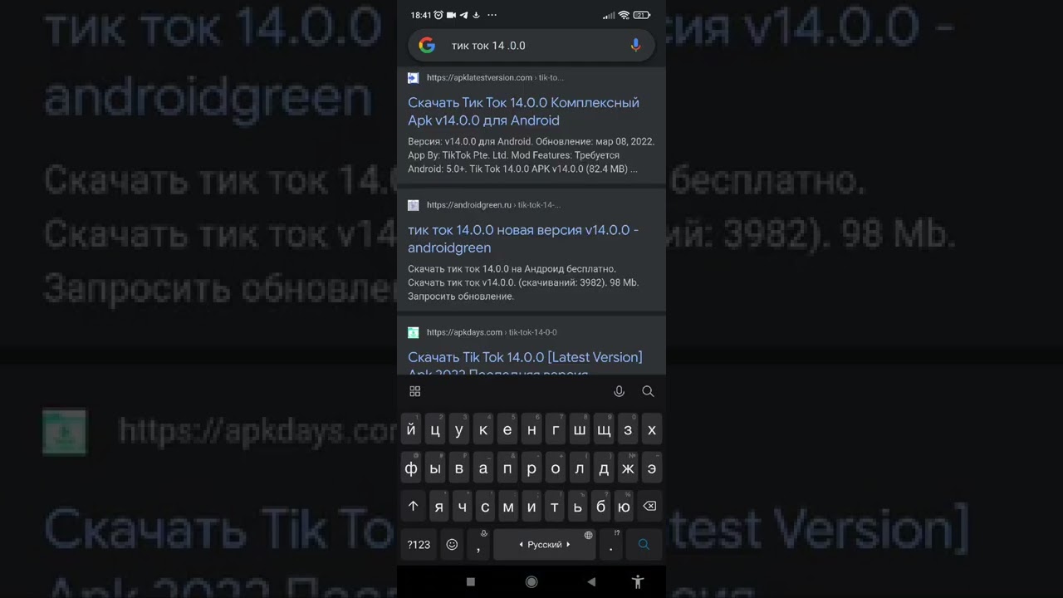Tap the ь key
This screenshot has height=598, width=1063.
578,507
